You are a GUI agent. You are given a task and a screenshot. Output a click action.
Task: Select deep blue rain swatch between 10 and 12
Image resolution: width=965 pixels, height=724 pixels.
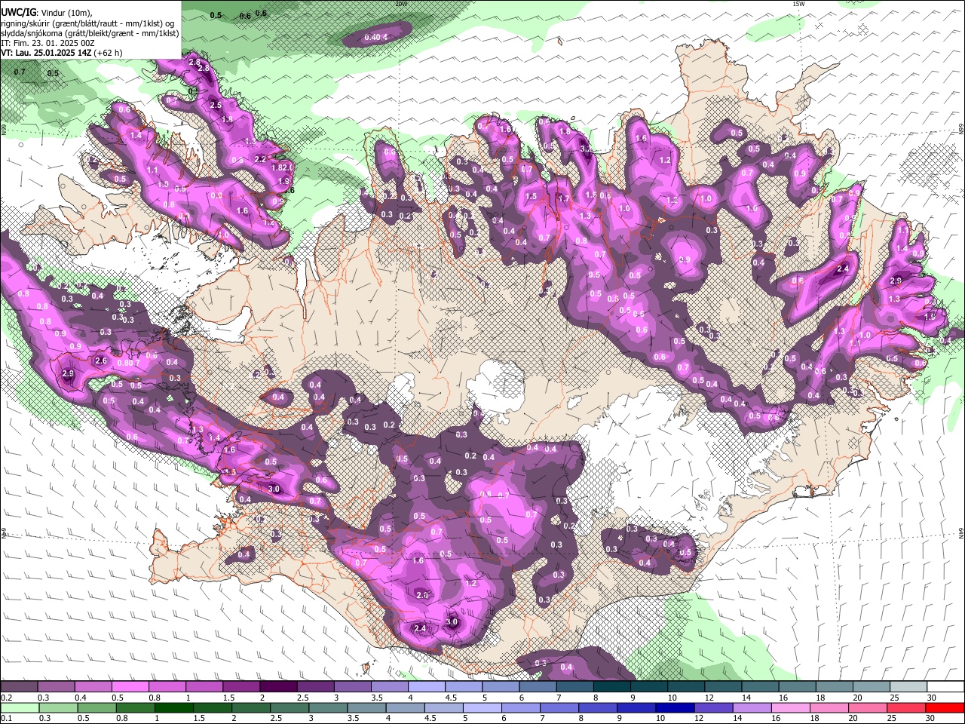point(675,707)
